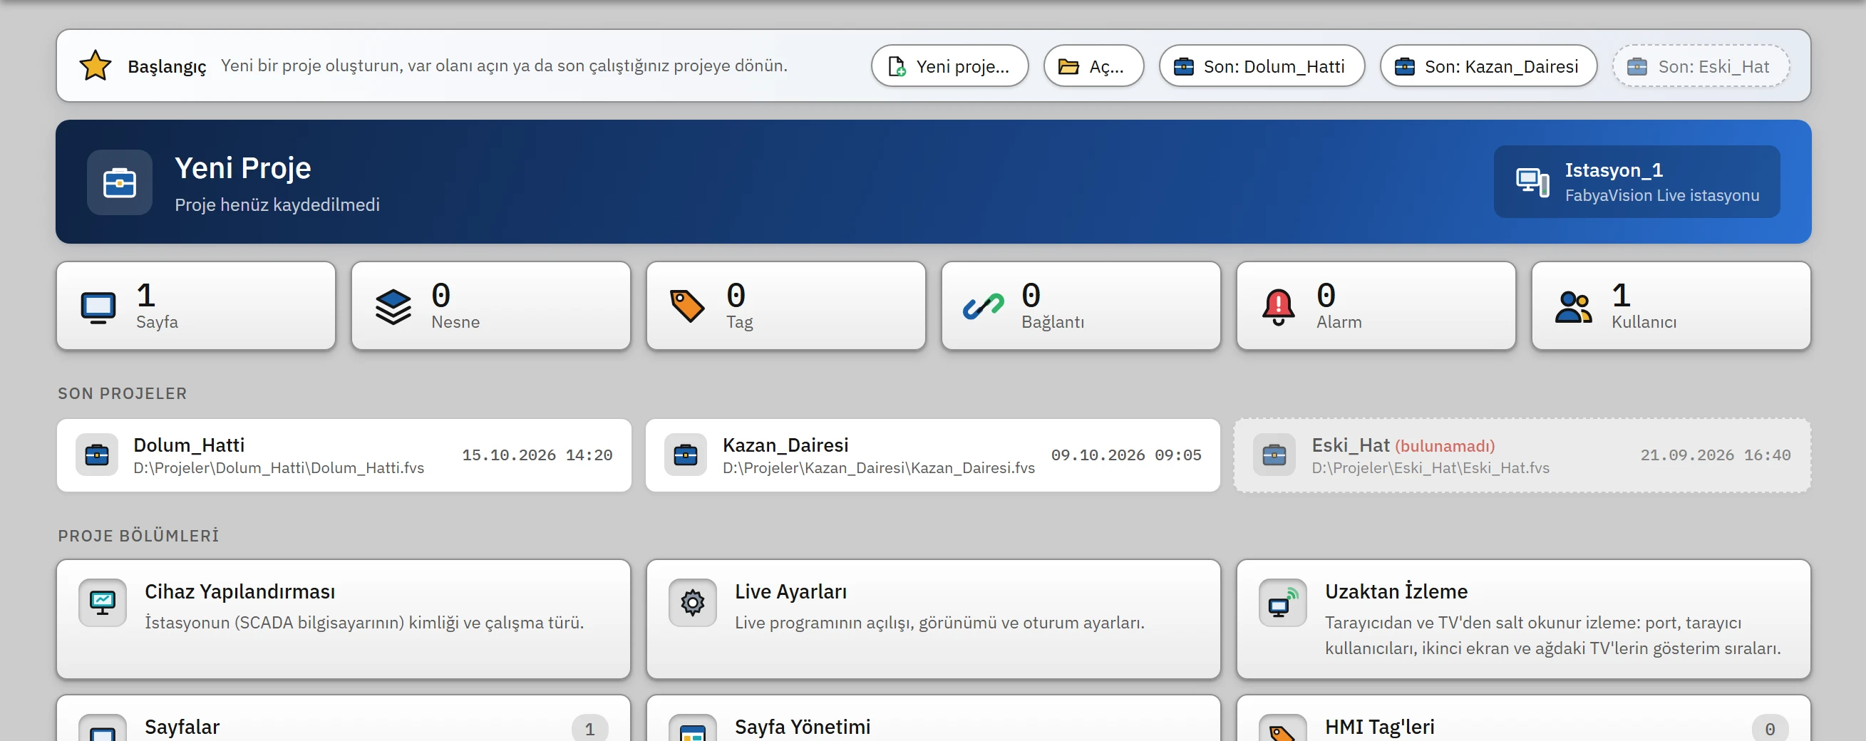Screen dimensions: 1866x741
Task: Open the Sayfalar section
Action: coord(344,718)
